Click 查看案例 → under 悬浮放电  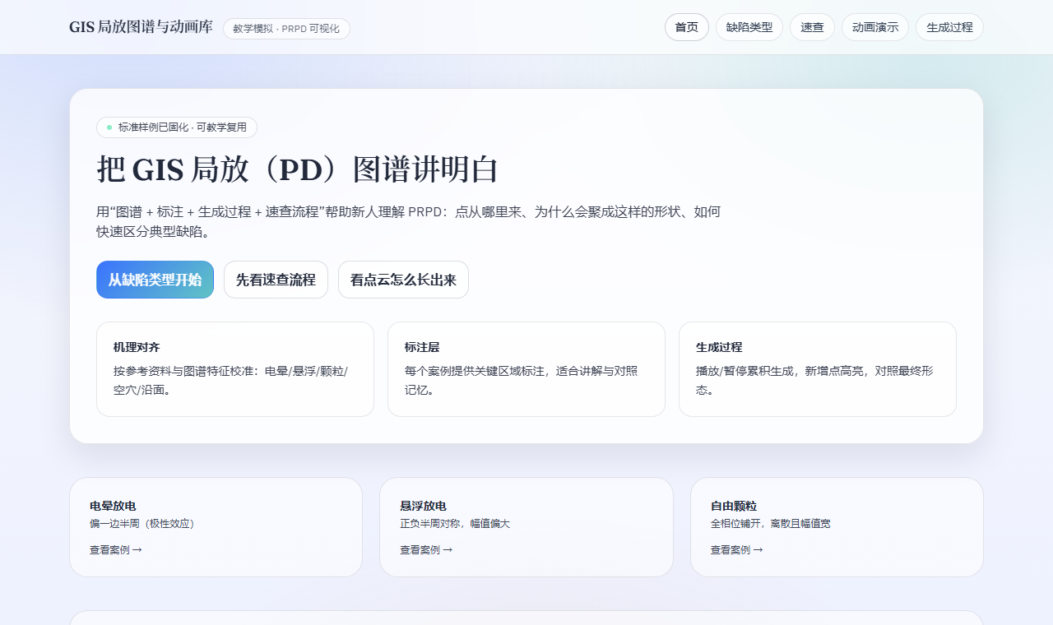[426, 550]
